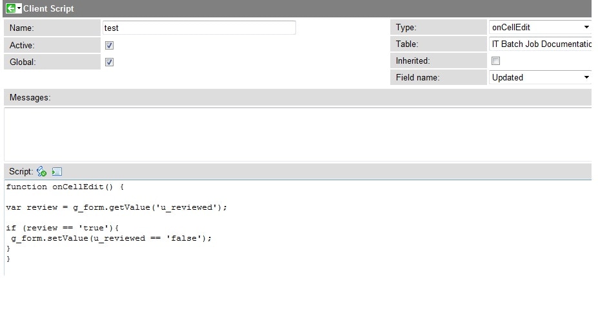Click the Table field IT Batch Job Documentation
The height and width of the screenshot is (334, 598).
point(541,44)
